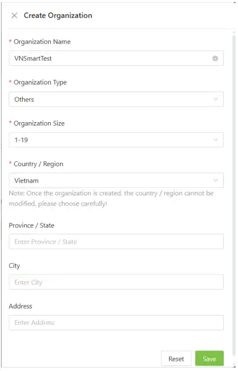Clear the Organization Name field text
238x371 pixels.
(x=215, y=59)
